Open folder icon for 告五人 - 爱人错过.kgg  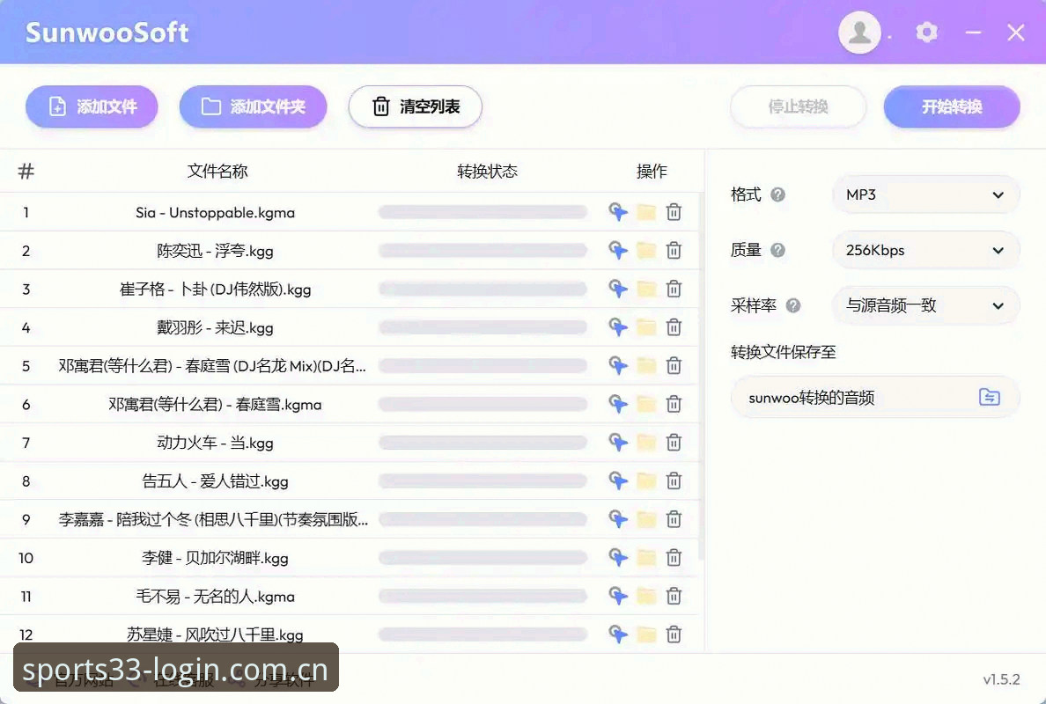coord(645,480)
